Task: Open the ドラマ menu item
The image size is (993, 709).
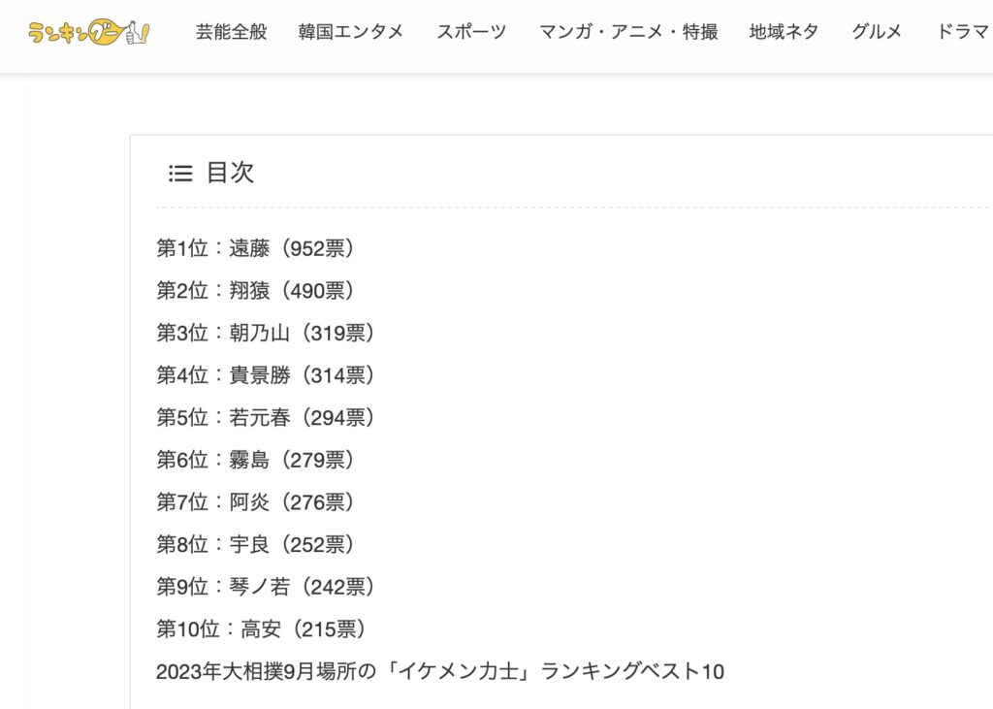Action: 963,32
